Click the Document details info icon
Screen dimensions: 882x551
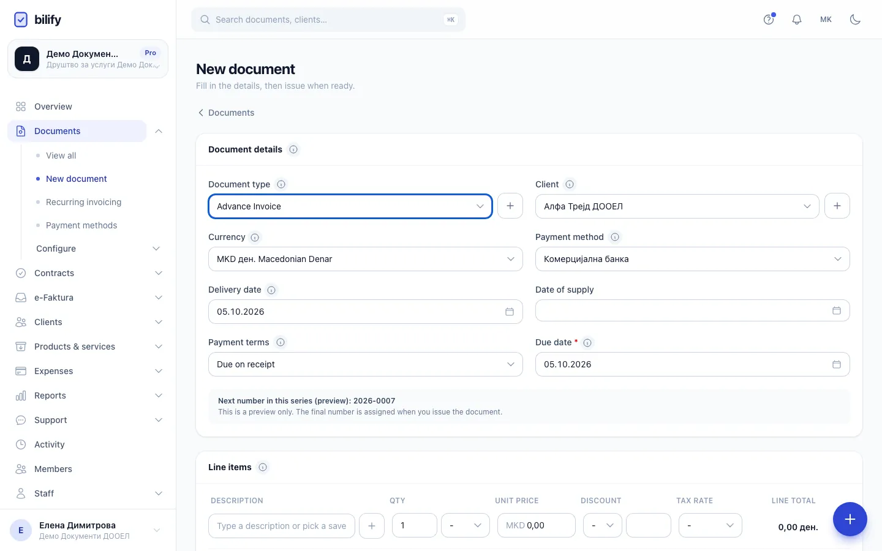[x=293, y=149]
